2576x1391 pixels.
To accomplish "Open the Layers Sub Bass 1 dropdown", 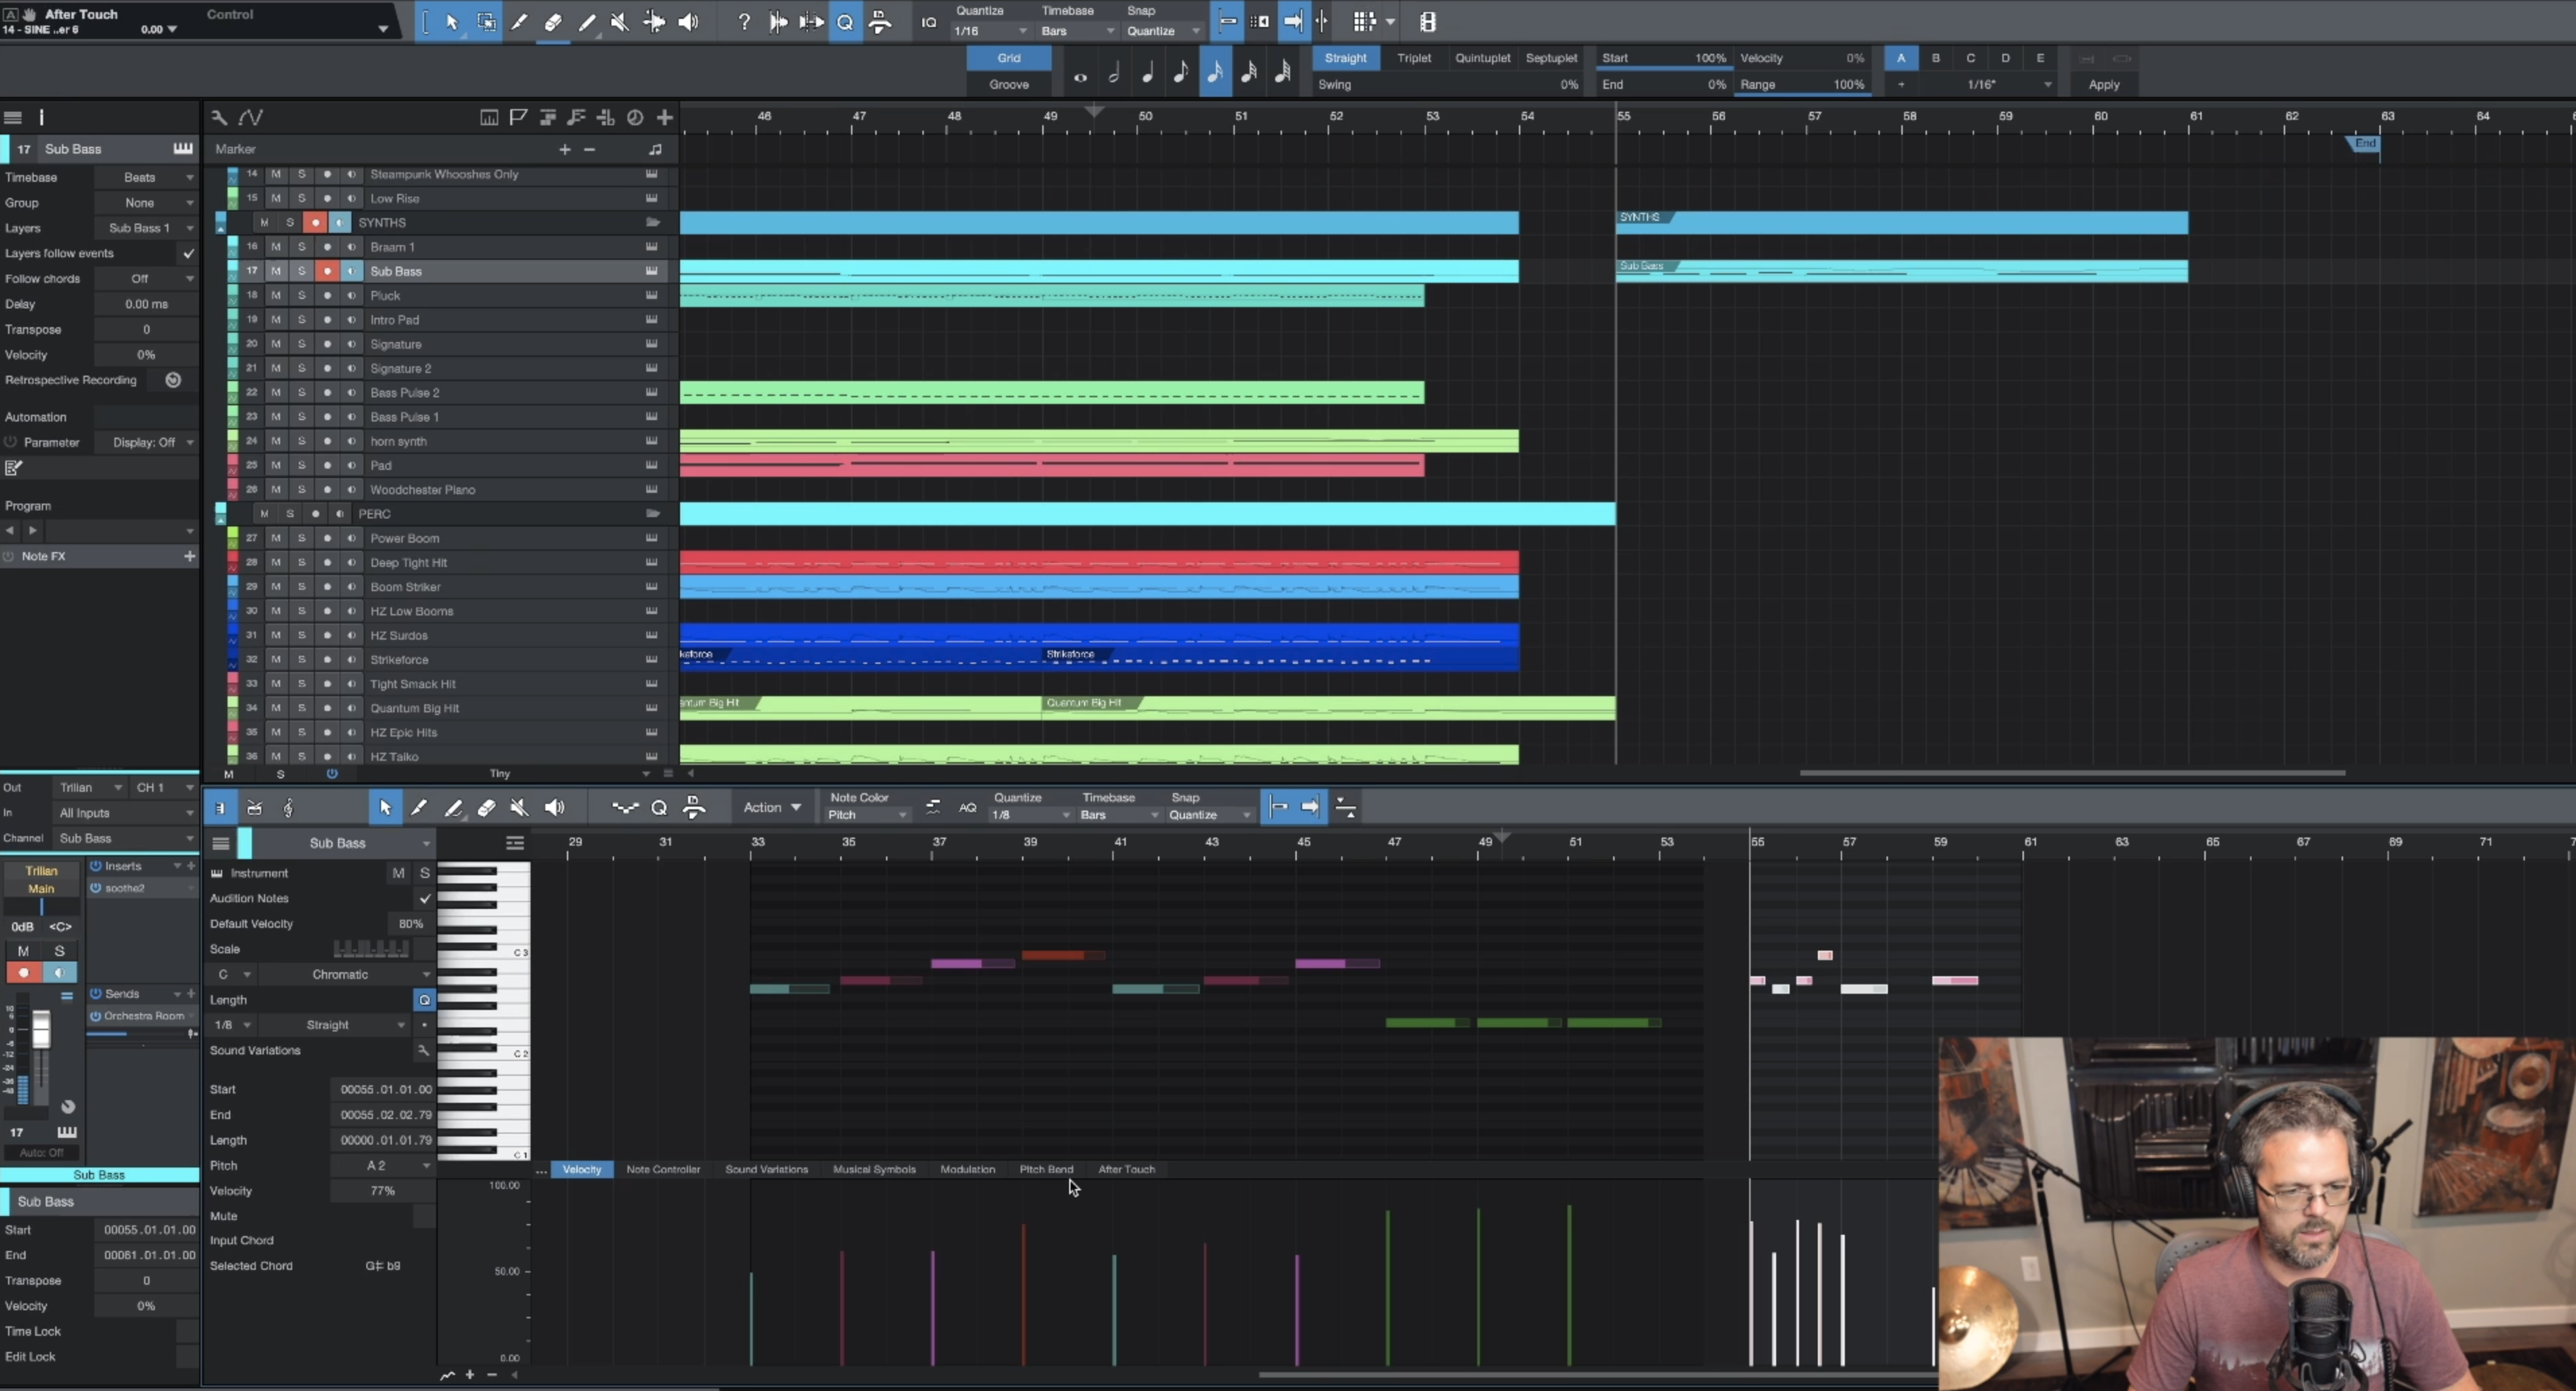I will coord(147,228).
